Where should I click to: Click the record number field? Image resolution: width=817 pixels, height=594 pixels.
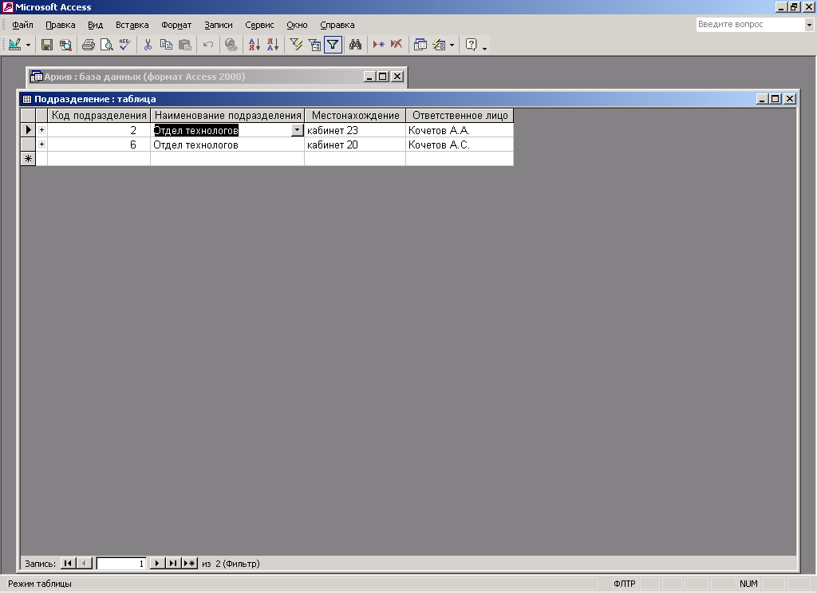click(x=121, y=563)
